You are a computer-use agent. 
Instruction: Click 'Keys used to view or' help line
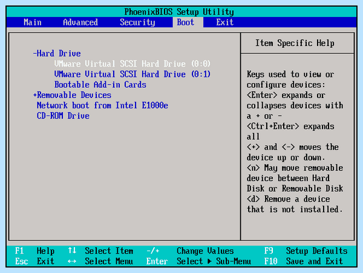tap(290, 74)
